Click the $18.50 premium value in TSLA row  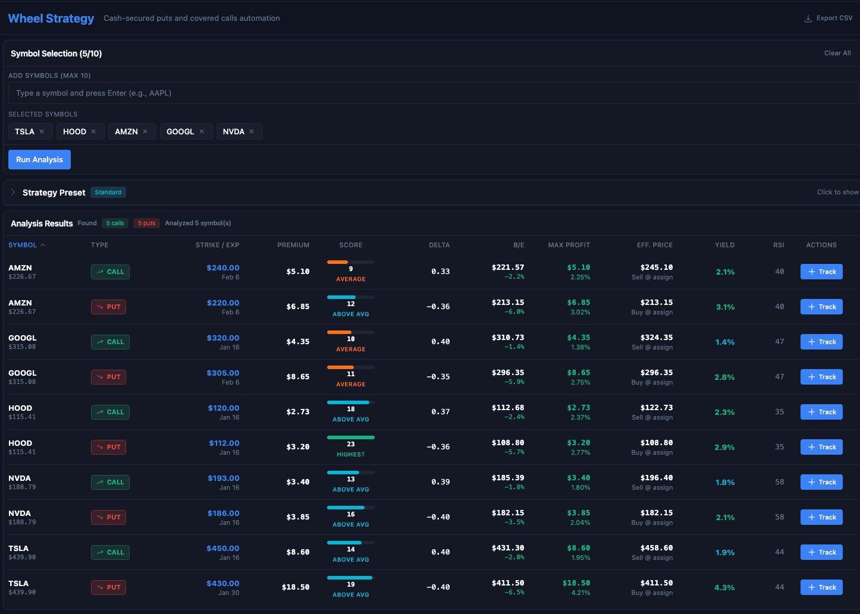[296, 587]
